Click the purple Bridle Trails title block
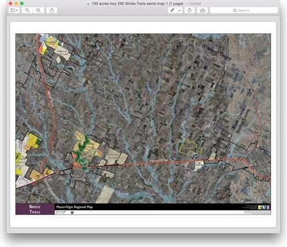 click(x=35, y=209)
